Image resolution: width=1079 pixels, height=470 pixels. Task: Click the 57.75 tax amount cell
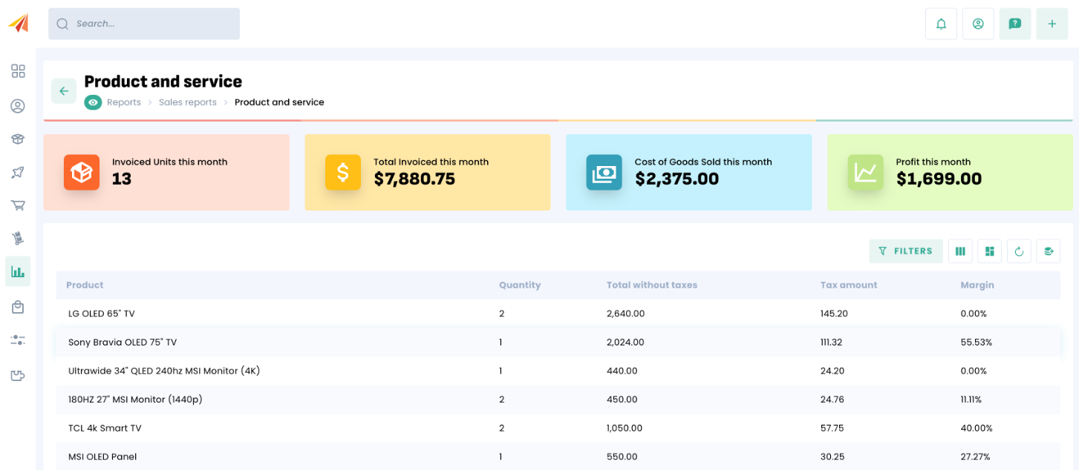(x=832, y=428)
